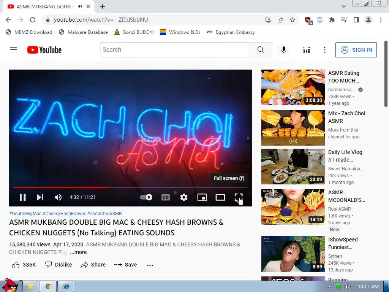Open #ZachChoiASMR hashtag link

click(104, 214)
